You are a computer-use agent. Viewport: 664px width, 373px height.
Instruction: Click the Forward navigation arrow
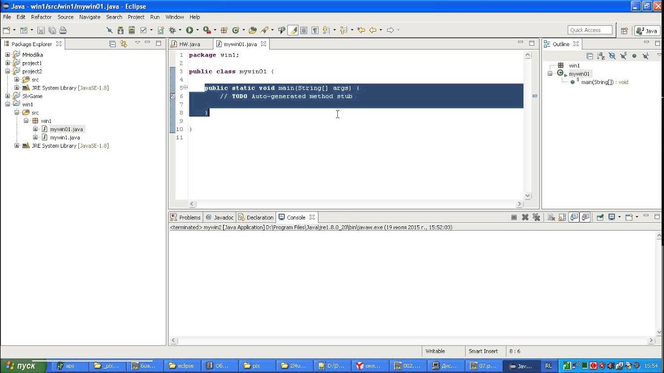390,31
